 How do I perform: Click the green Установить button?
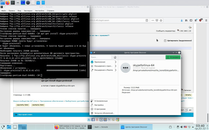point(173,57)
